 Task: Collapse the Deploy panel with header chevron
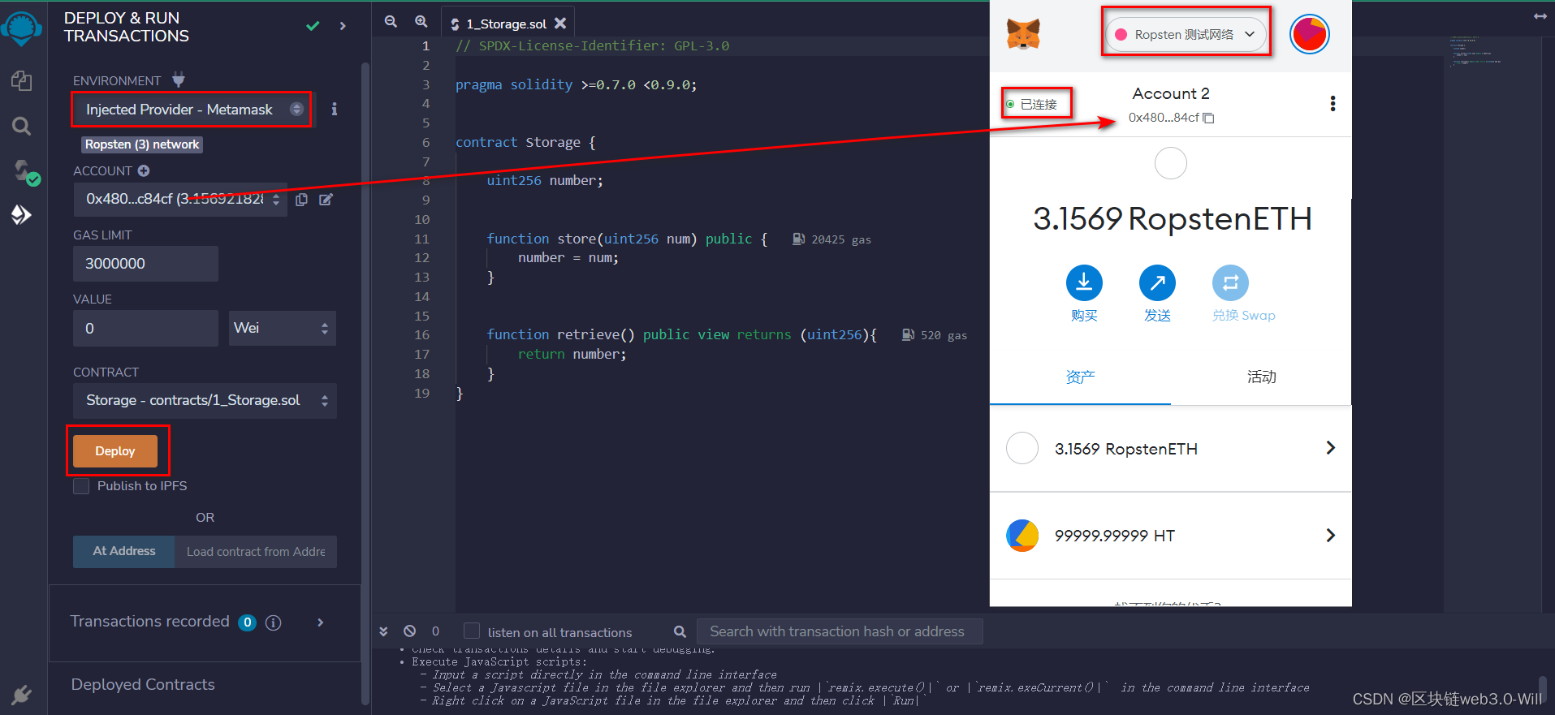[x=343, y=26]
